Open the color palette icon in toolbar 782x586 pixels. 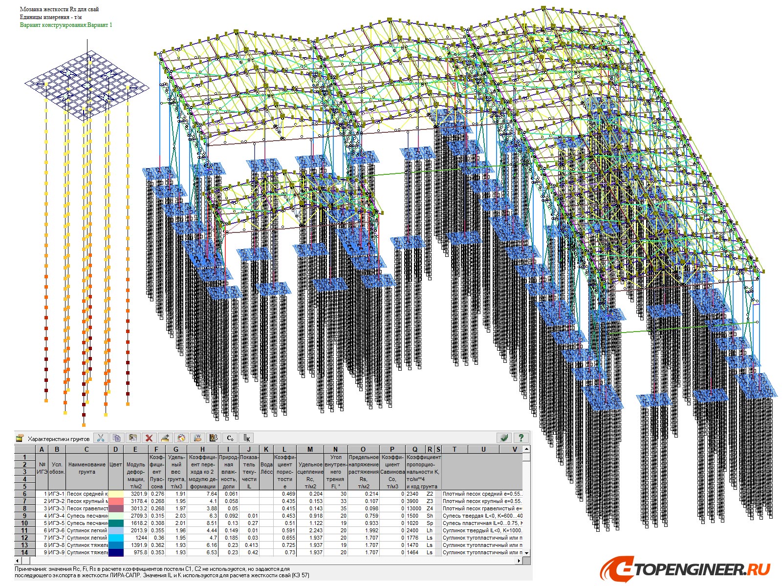[x=181, y=438]
